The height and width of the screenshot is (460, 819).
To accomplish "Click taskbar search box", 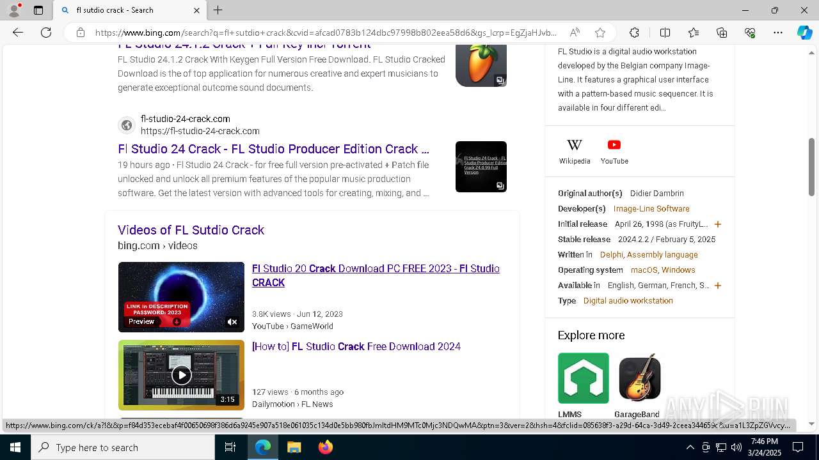I will pyautogui.click(x=123, y=447).
